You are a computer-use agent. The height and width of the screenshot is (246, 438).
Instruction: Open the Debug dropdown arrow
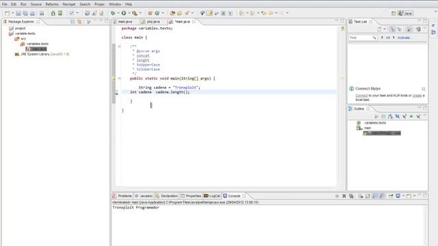point(118,13)
